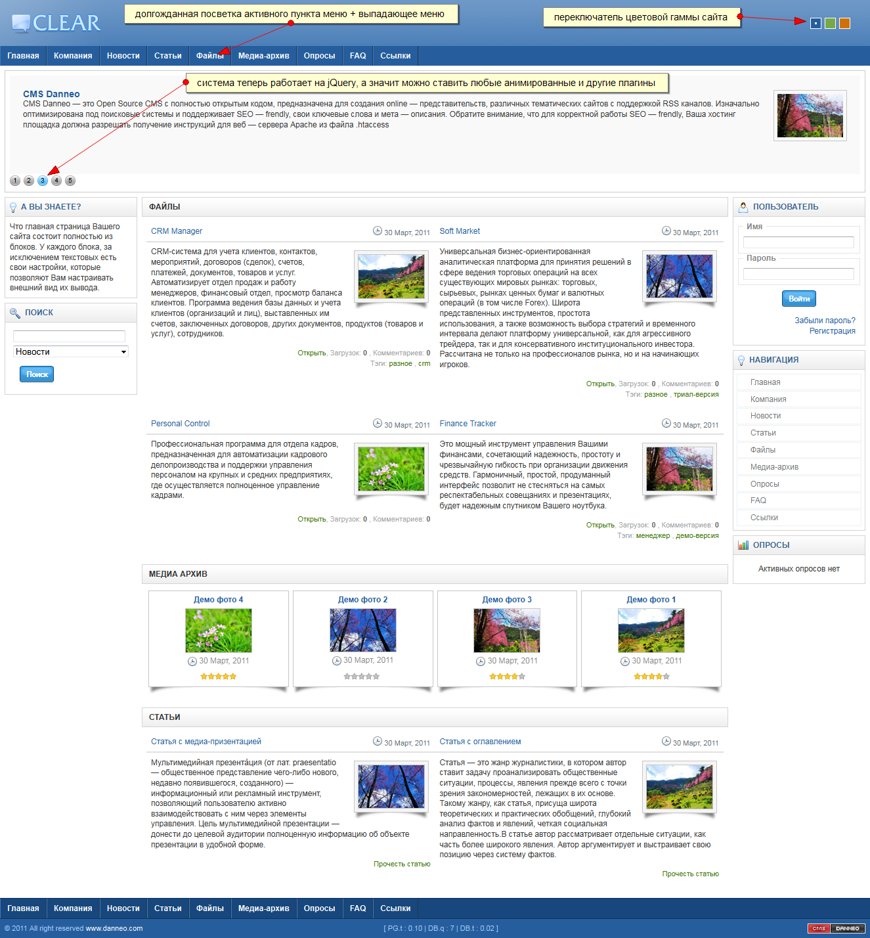Click the CMS Danneo slide title
Screen dimensions: 870x938
point(51,94)
